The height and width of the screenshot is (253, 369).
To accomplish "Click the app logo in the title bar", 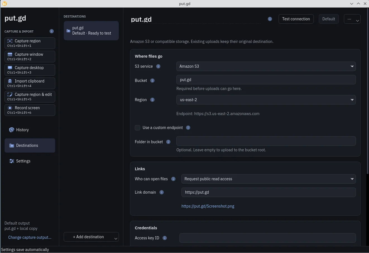I will point(4,4).
